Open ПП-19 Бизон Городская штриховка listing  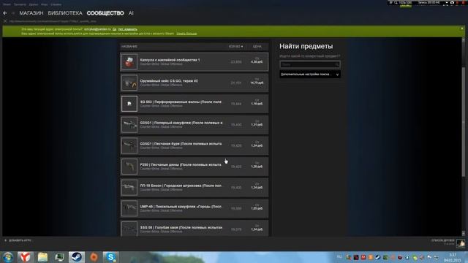click(195, 188)
